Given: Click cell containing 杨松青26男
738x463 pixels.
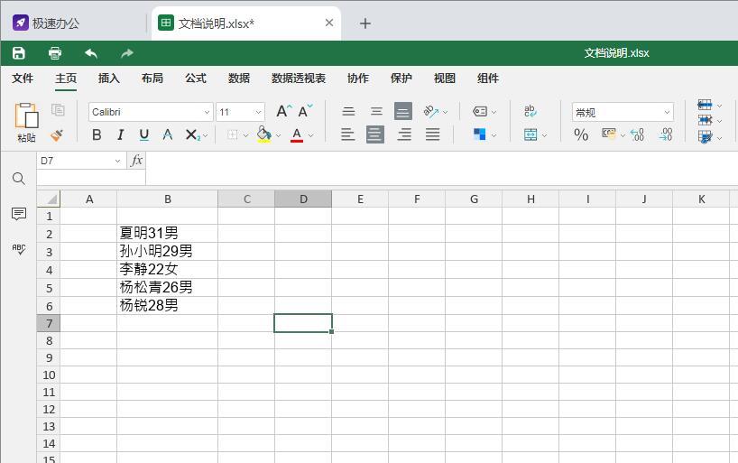Looking at the screenshot, I should tap(167, 287).
